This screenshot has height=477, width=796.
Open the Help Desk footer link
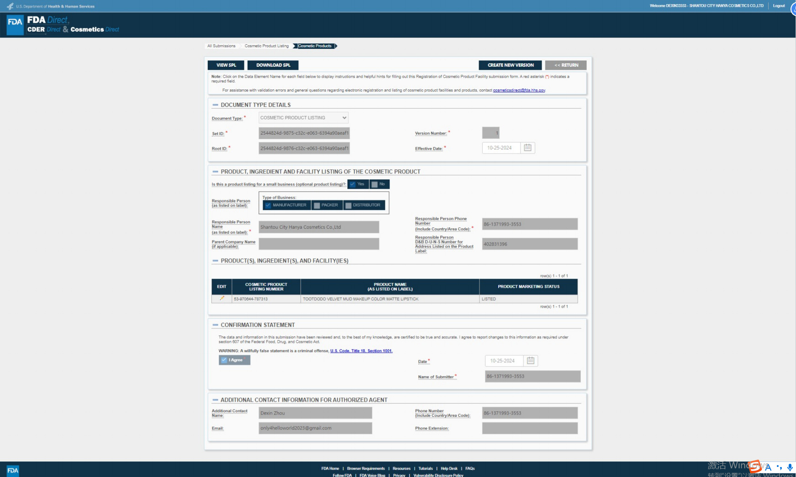[x=449, y=469]
